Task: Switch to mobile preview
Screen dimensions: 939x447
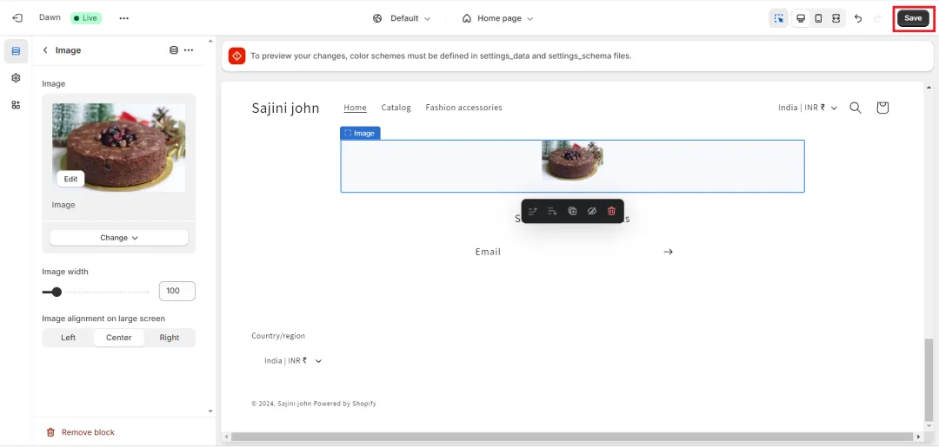Action: pyautogui.click(x=818, y=18)
